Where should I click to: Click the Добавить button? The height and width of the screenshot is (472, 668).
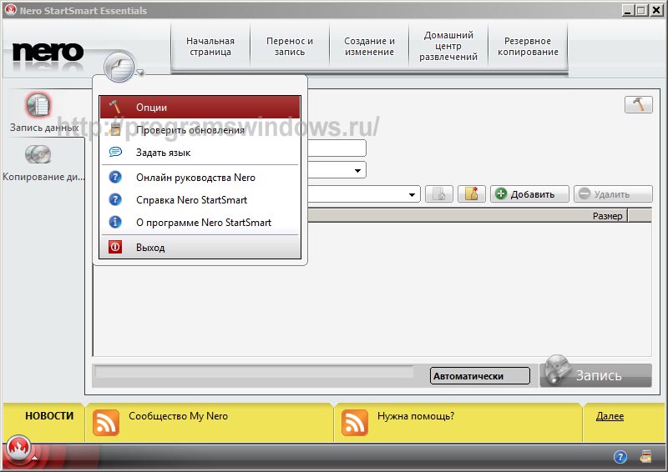coord(529,194)
